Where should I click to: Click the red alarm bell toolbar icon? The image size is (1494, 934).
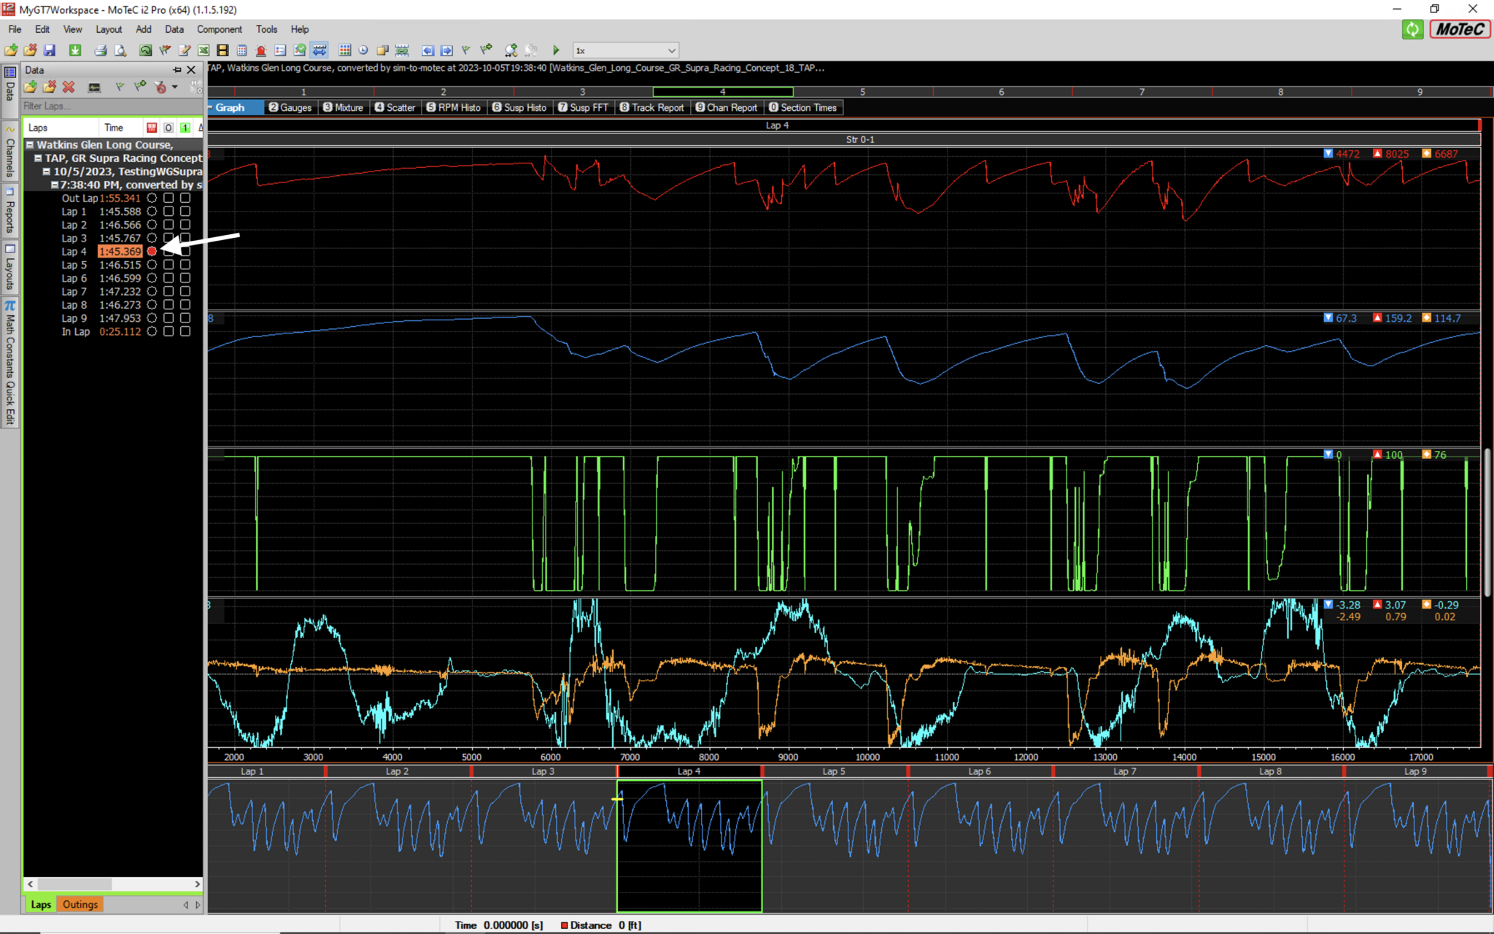tap(260, 50)
